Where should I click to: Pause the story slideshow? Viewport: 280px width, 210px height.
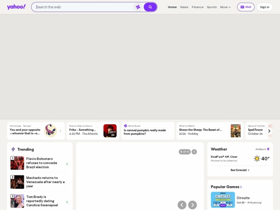(x=194, y=152)
